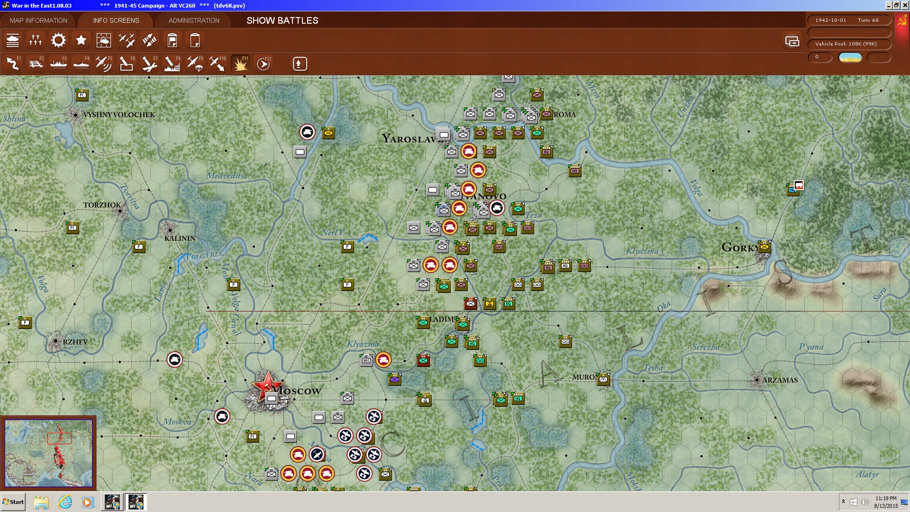Select the tank battle marker near Rzhev
Viewport: 910px width, 512px height.
point(174,360)
